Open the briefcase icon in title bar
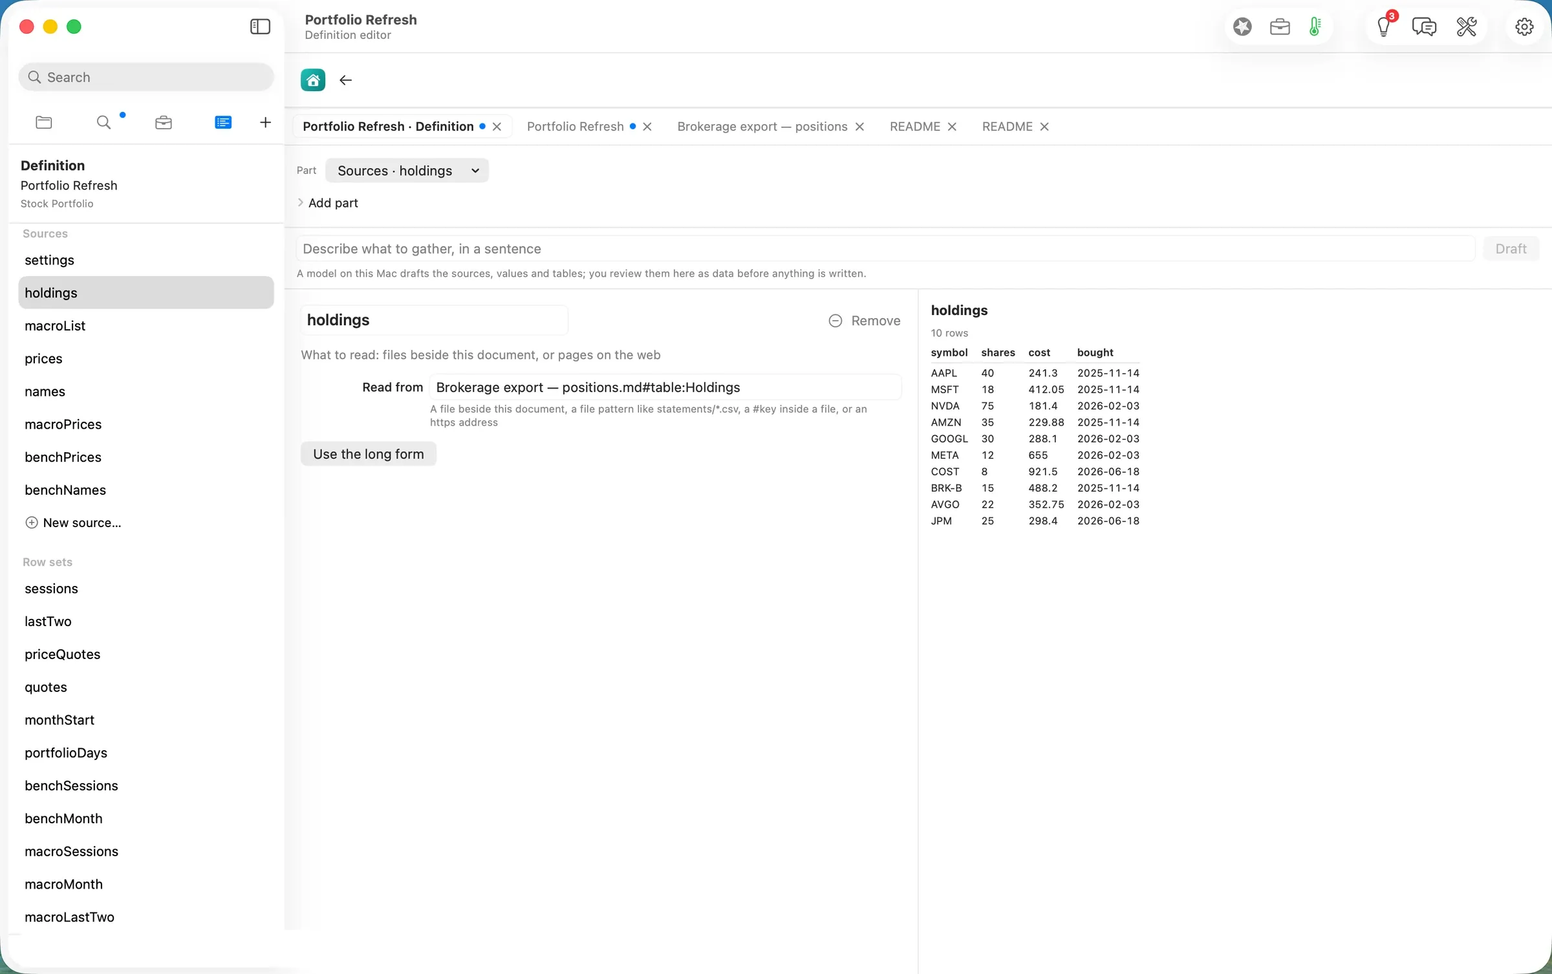 1280,27
